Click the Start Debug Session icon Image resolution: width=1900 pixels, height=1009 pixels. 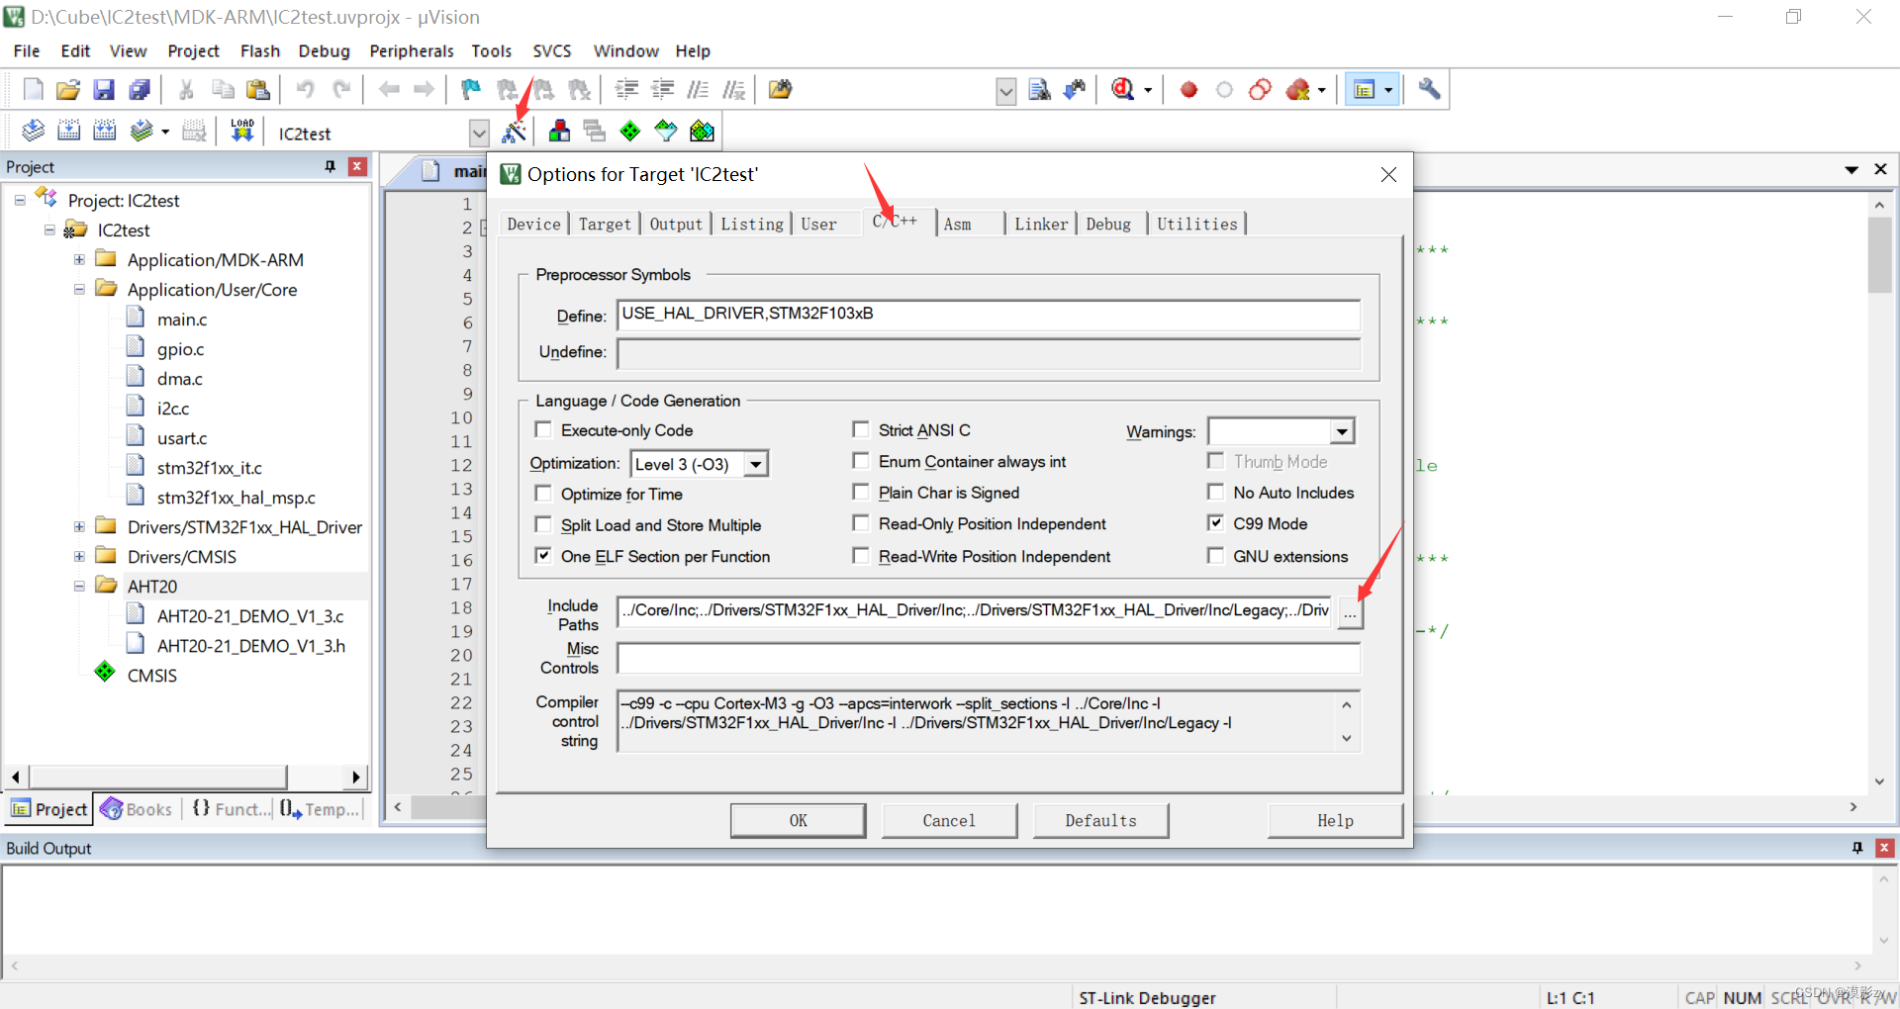pos(1123,90)
